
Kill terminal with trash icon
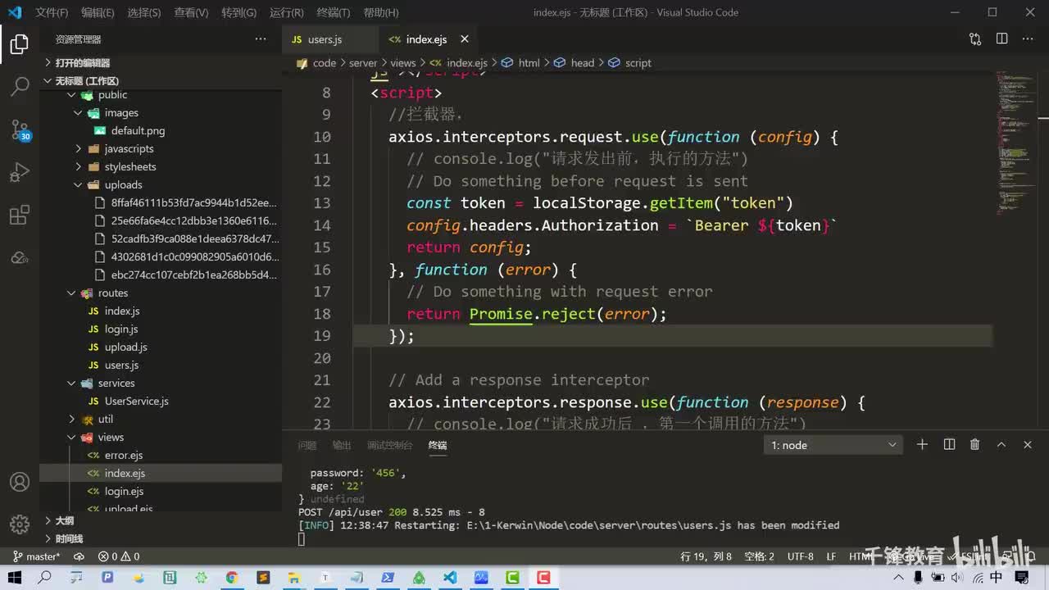click(974, 445)
